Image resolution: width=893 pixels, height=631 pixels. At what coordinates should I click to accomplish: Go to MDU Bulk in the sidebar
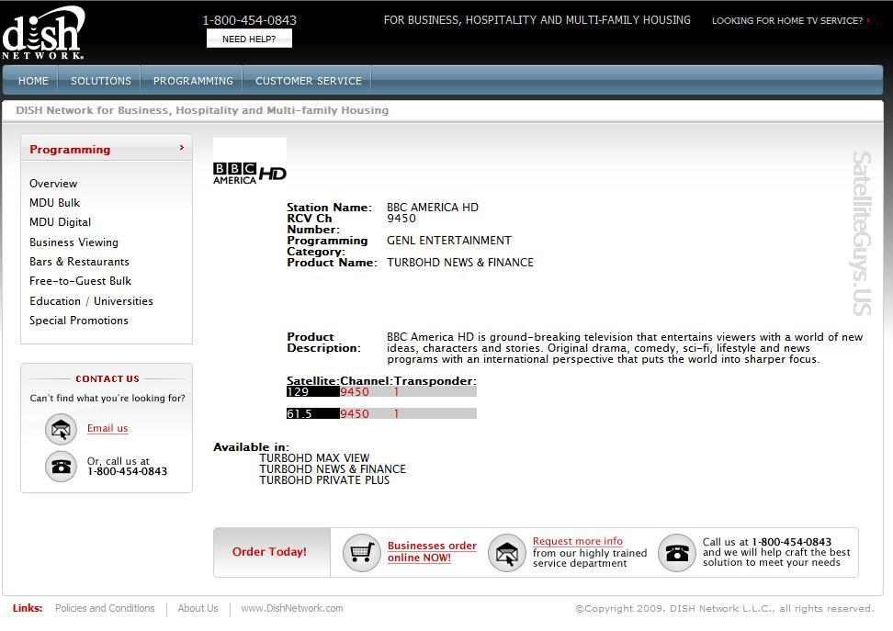click(55, 203)
